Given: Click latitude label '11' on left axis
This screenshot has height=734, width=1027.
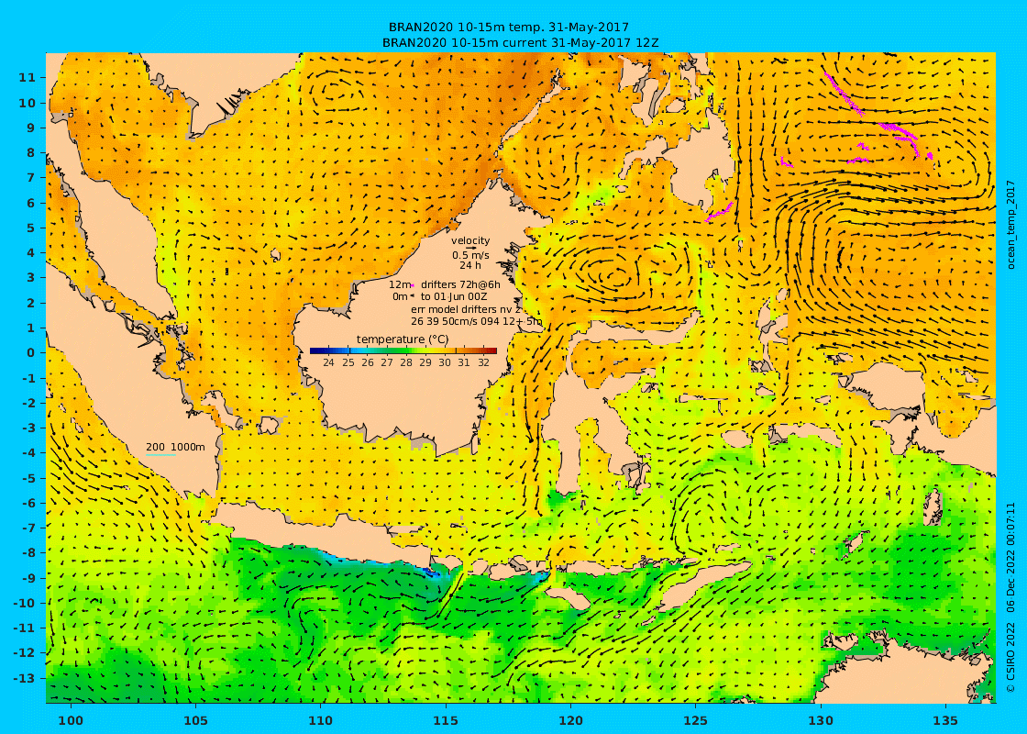Looking at the screenshot, I should 28,77.
